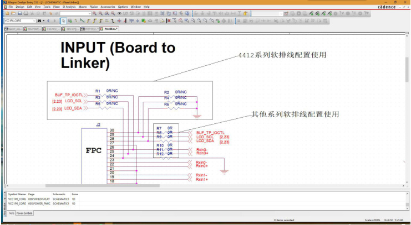The image size is (411, 225).
Task: Select the green Place Wire tool
Action: 82,20
